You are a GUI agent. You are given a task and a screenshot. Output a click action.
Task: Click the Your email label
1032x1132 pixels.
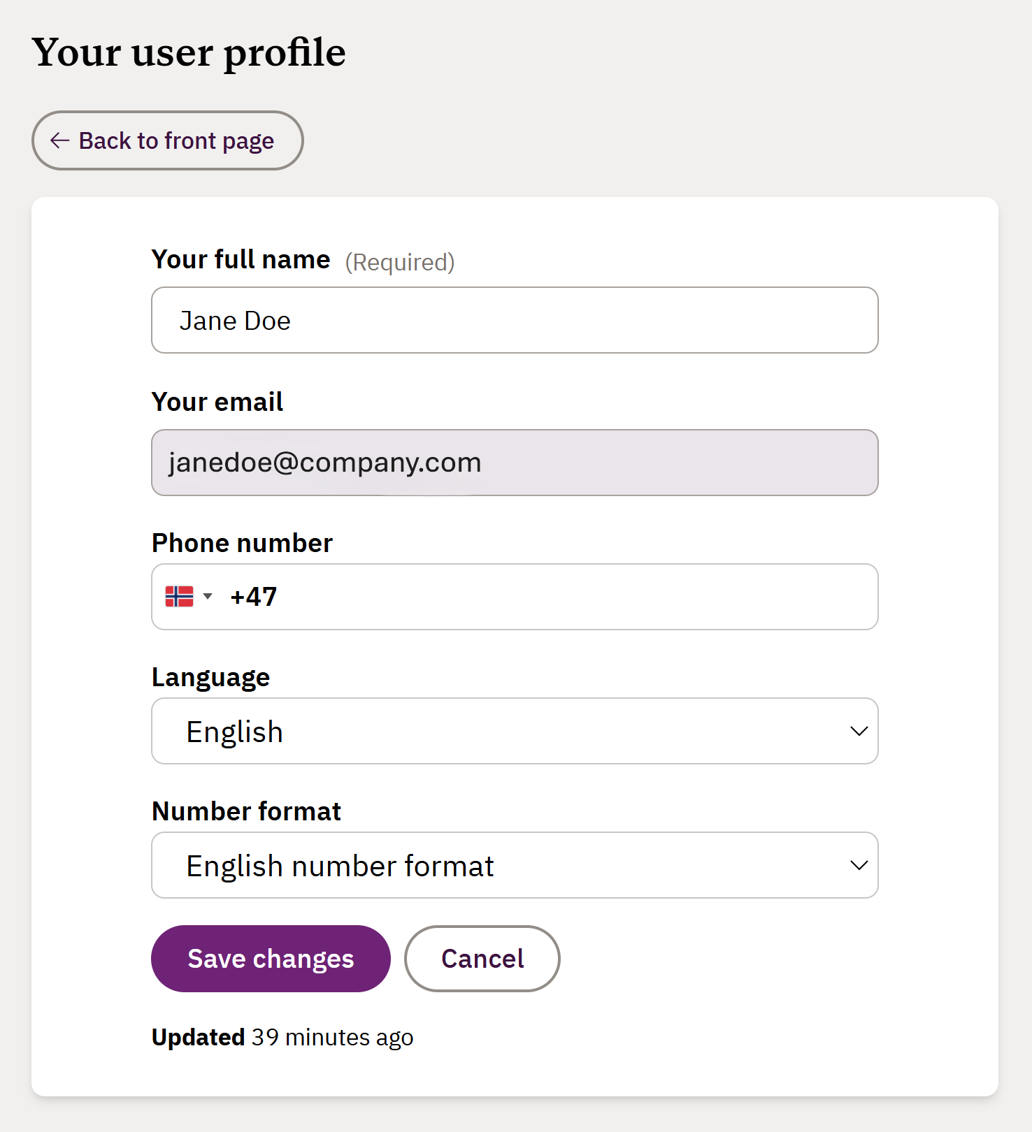click(217, 402)
